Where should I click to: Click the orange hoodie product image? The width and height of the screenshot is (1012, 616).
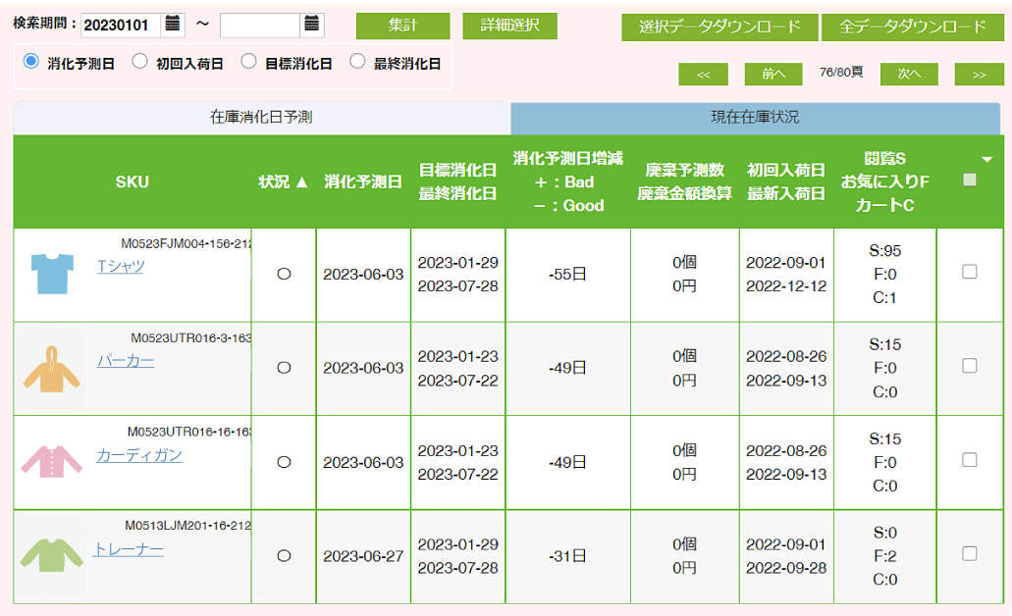[x=52, y=369]
